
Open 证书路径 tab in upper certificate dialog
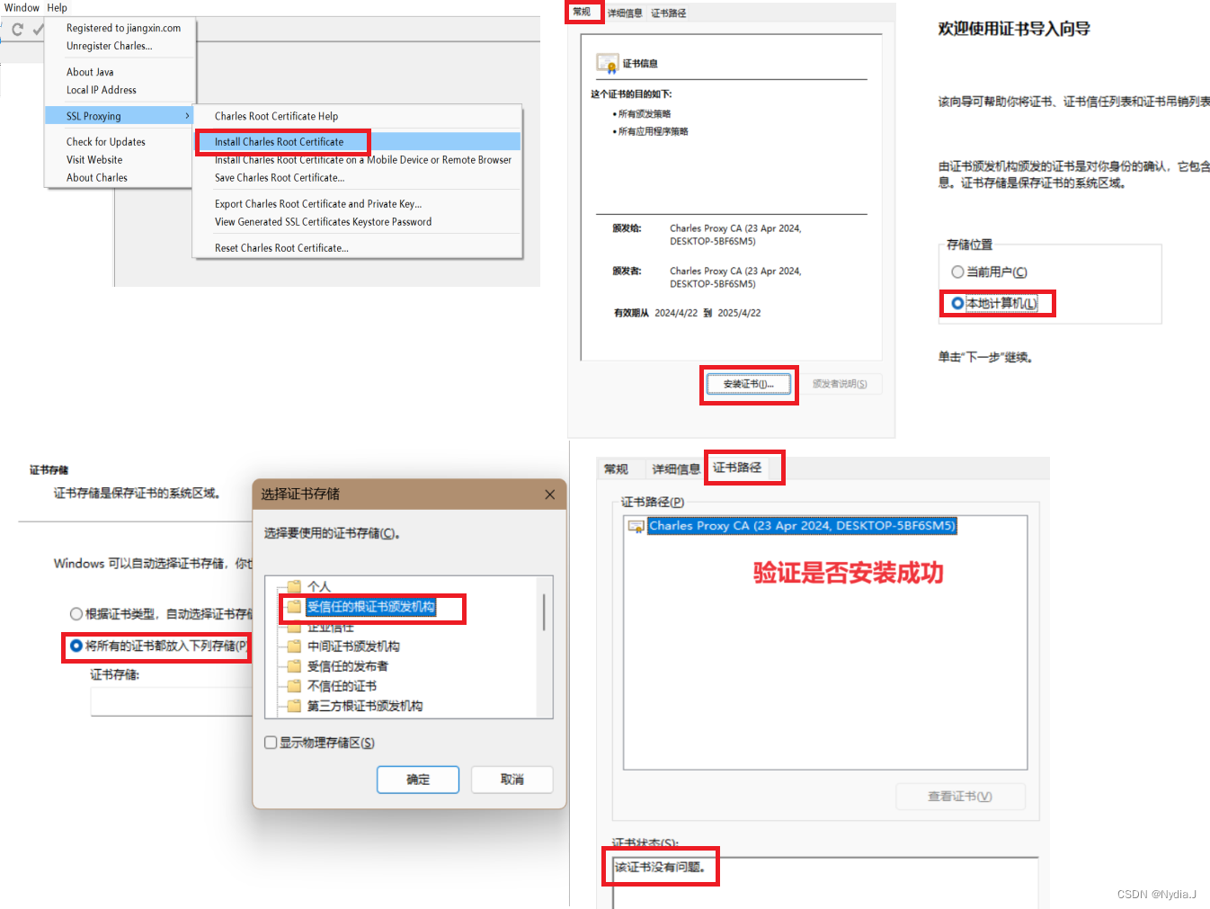pos(669,13)
